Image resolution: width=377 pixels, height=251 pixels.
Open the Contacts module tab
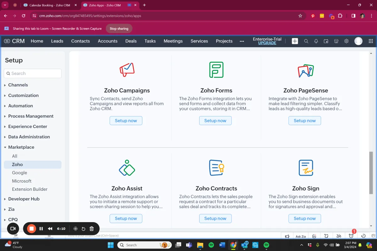(80, 41)
